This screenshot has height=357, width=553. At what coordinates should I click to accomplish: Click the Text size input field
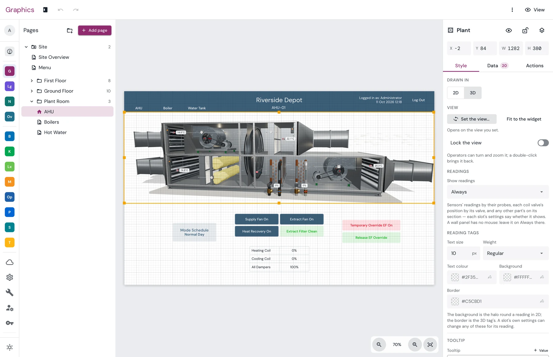[x=464, y=253]
